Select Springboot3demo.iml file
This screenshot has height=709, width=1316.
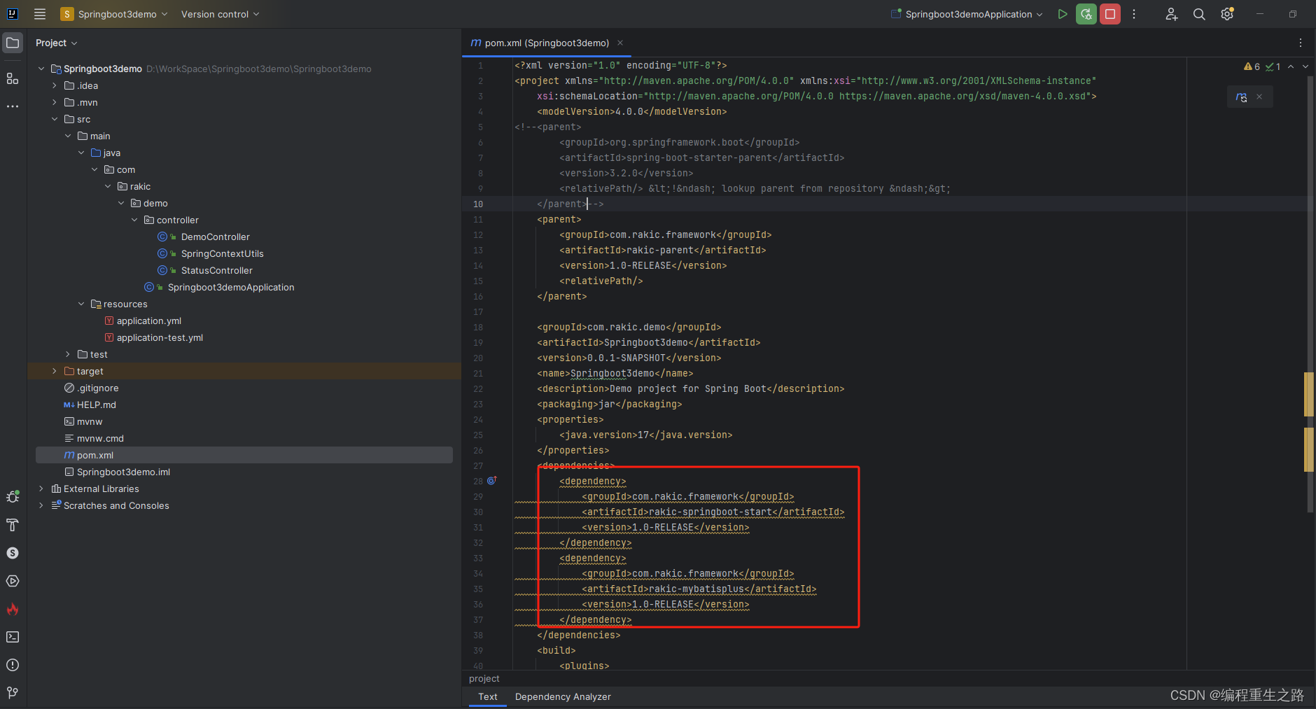[x=123, y=472]
